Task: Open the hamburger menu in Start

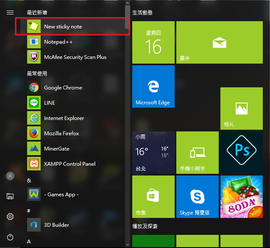Action: click(10, 13)
